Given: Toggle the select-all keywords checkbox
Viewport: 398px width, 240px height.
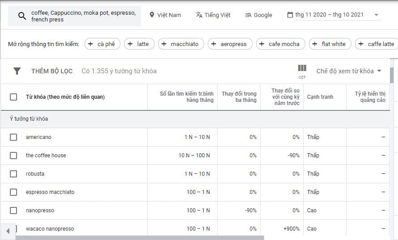Looking at the screenshot, I should click(13, 97).
